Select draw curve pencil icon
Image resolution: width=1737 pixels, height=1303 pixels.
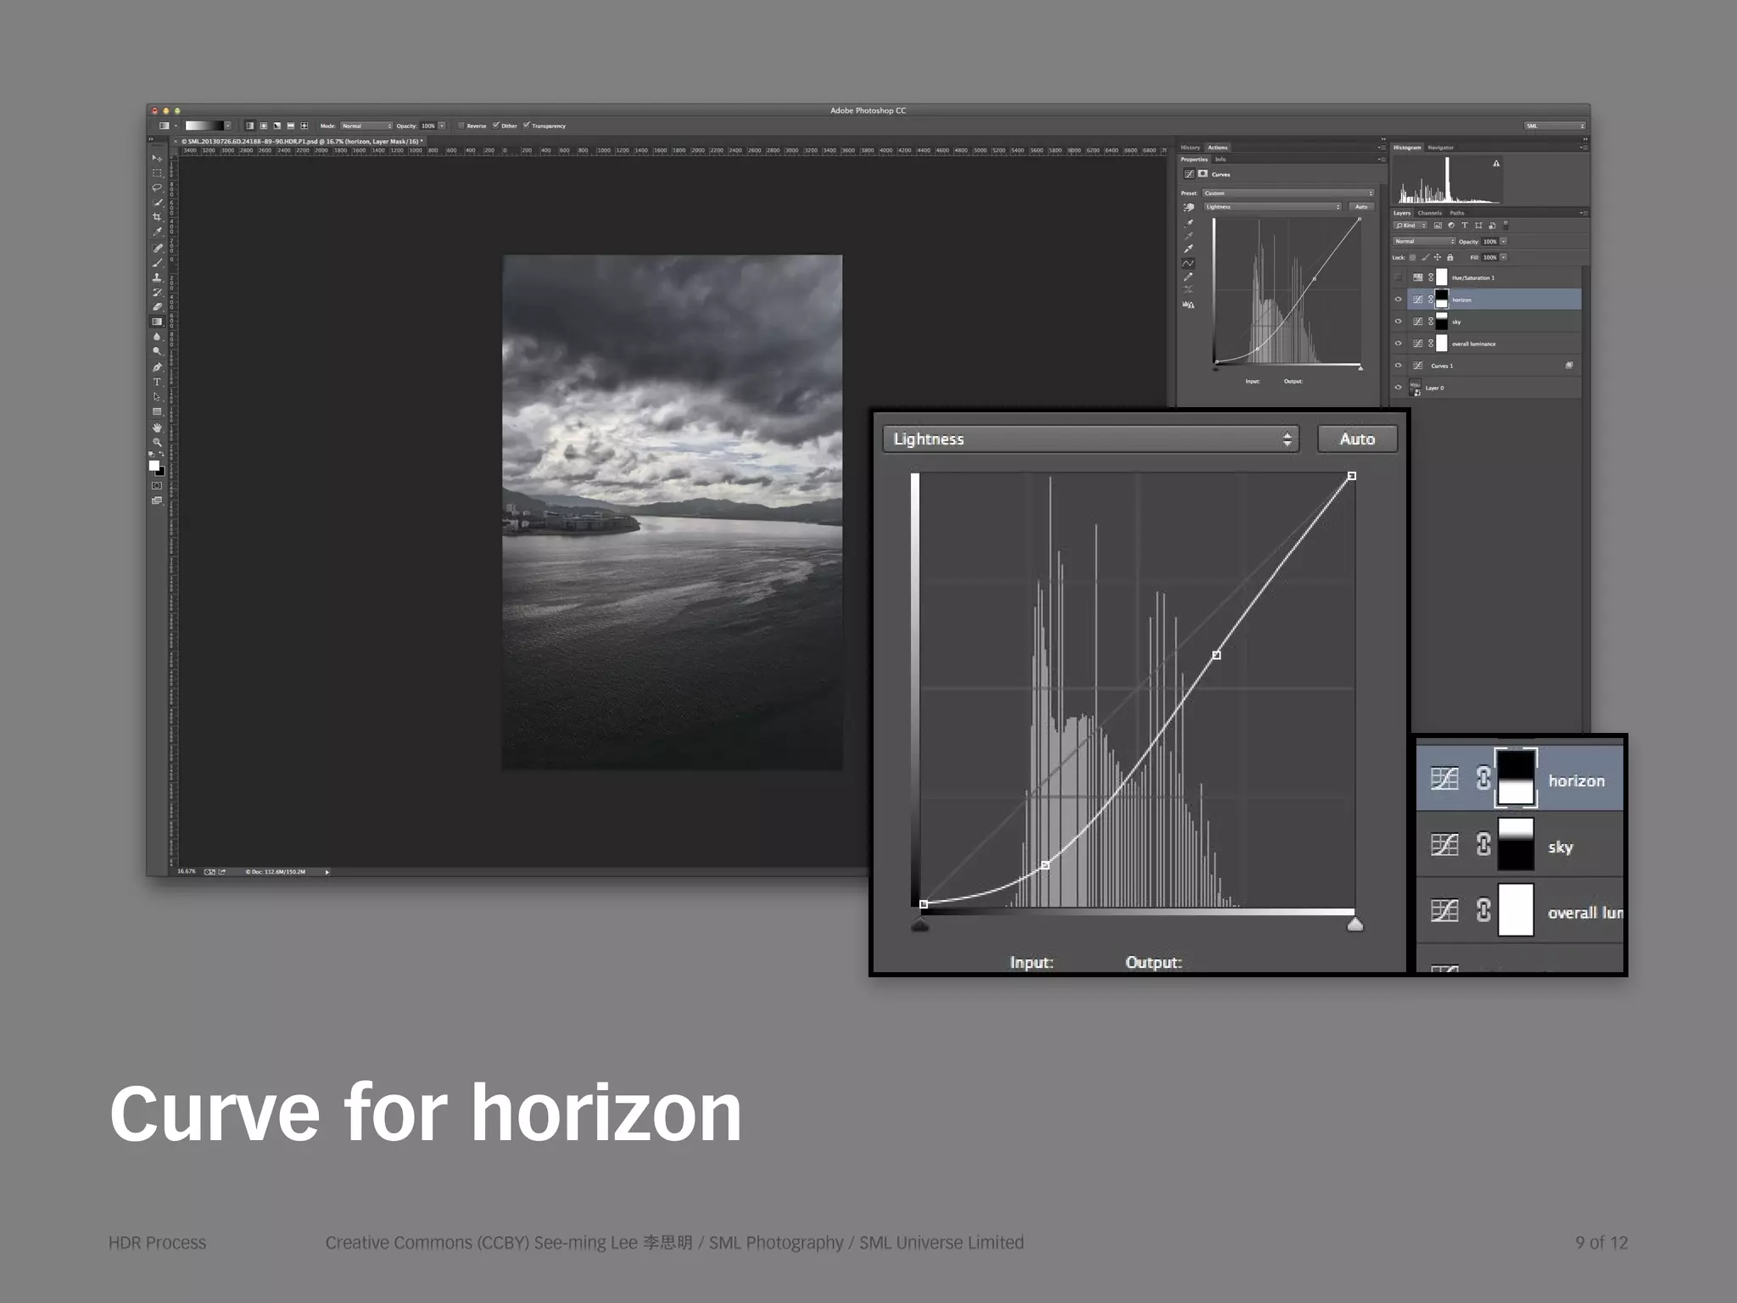tap(1188, 277)
